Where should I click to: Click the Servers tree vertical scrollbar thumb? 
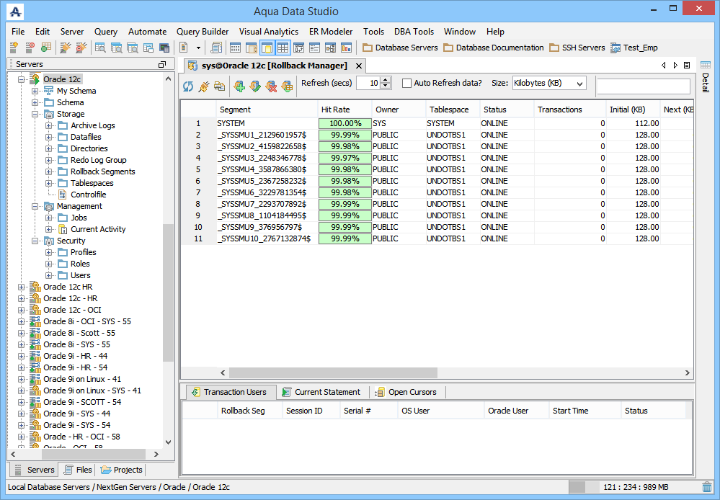[x=168, y=293]
